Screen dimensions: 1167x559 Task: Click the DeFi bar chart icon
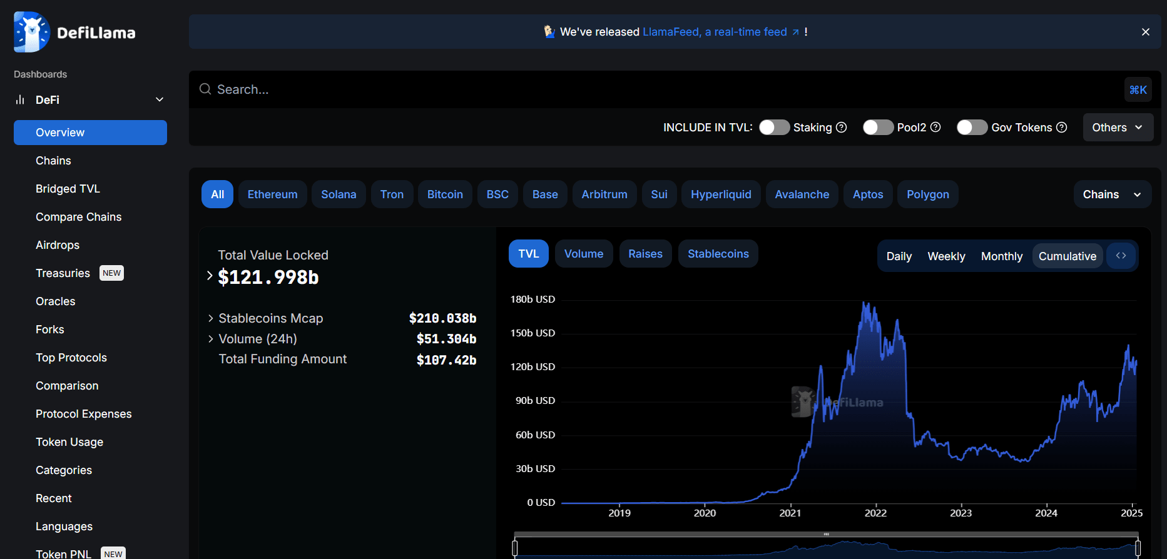point(20,99)
